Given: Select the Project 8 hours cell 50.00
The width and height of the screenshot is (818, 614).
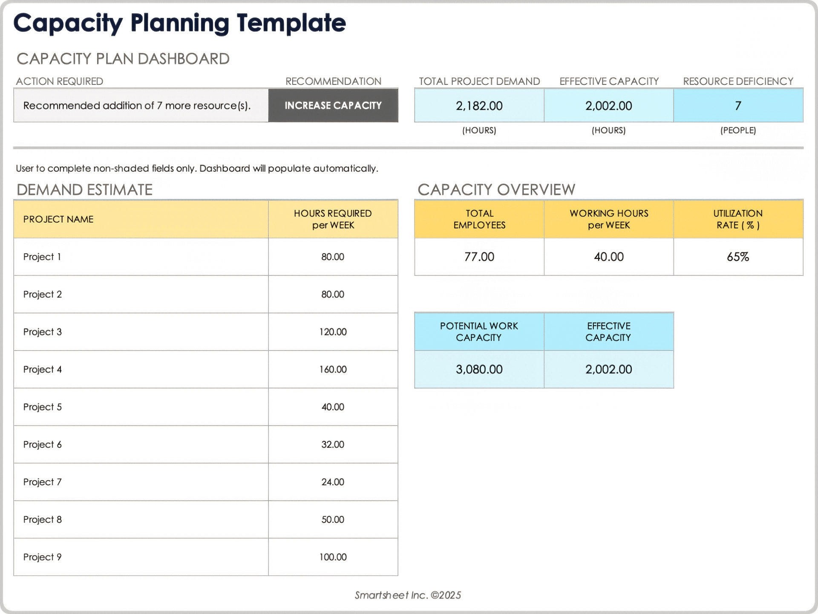Looking at the screenshot, I should tap(333, 519).
